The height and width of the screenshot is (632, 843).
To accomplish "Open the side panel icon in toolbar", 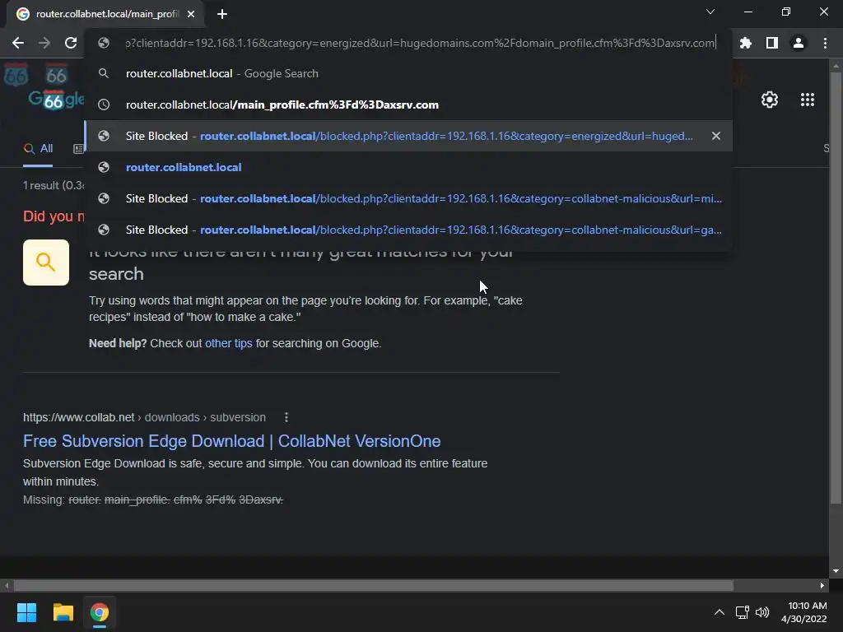I will point(772,43).
